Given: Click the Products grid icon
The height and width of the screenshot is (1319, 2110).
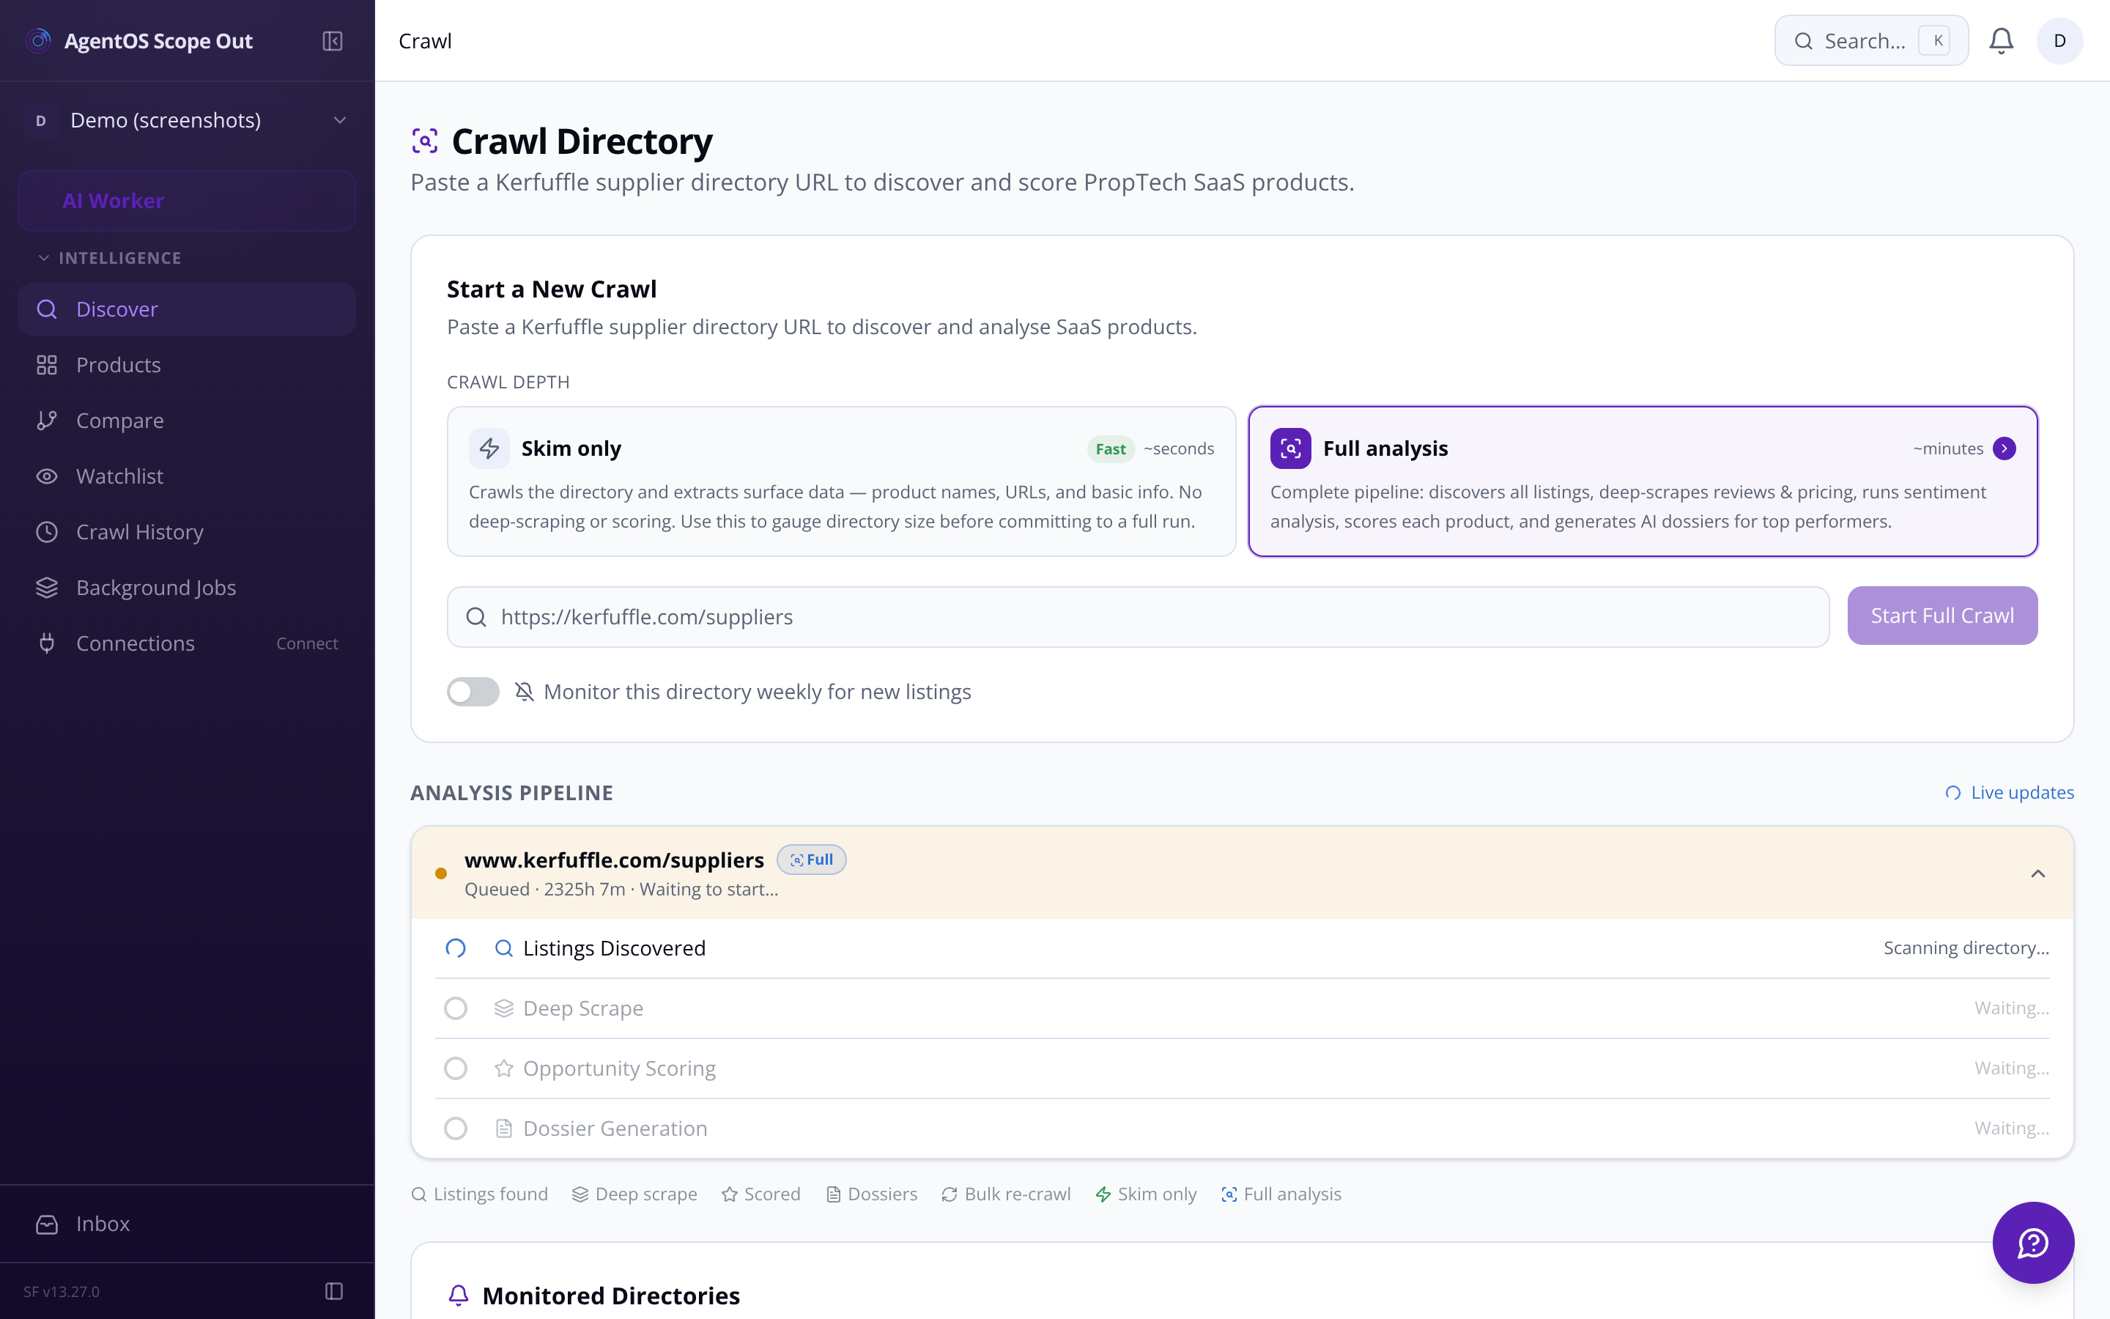Looking at the screenshot, I should 47,365.
